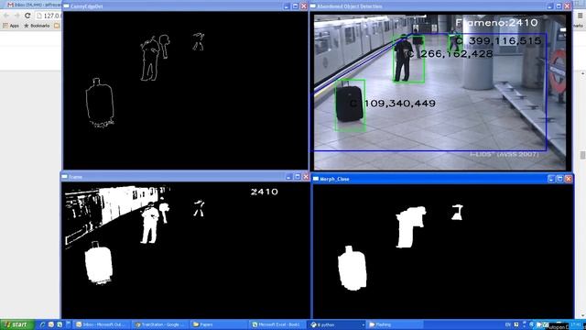Click the EN language indicator in tray

click(x=507, y=324)
